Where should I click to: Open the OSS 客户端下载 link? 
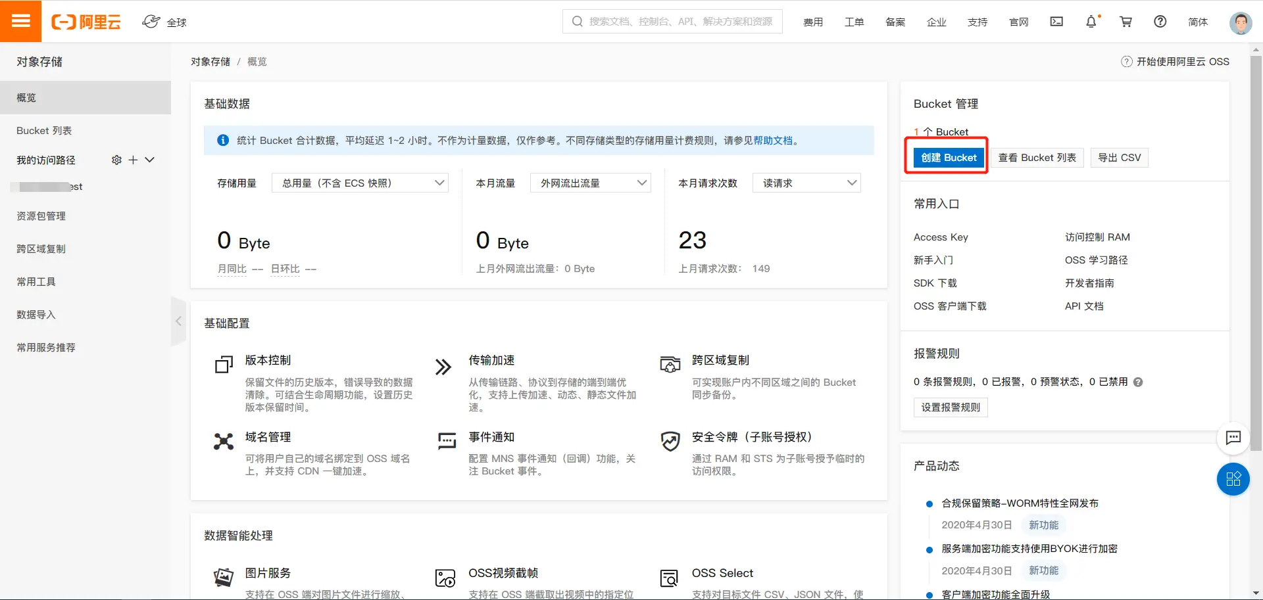coord(950,306)
